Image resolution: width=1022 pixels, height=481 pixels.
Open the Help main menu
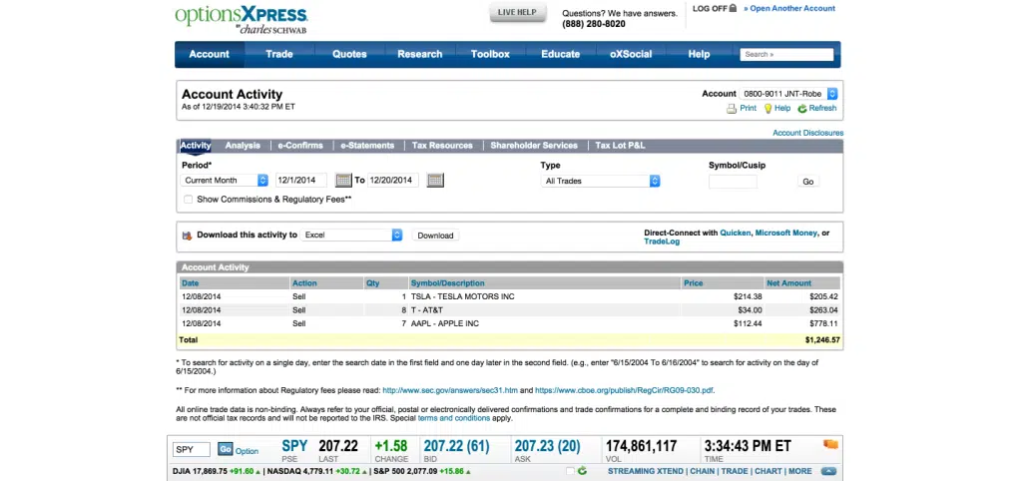click(x=699, y=54)
